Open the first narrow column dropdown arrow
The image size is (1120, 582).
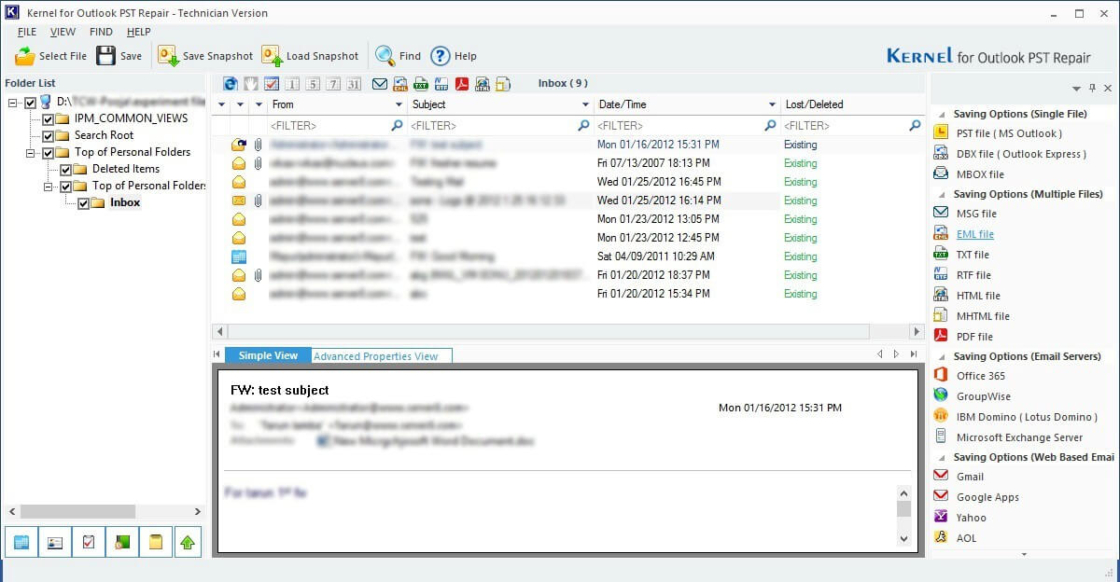(x=221, y=105)
